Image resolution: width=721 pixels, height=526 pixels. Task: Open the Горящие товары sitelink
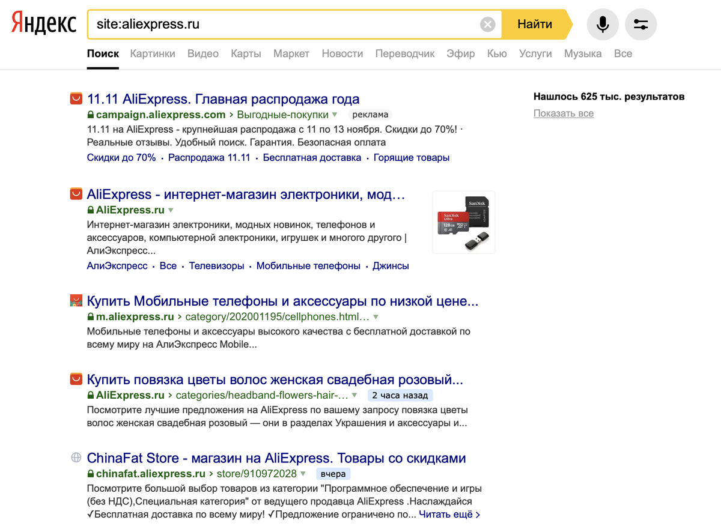tap(412, 158)
